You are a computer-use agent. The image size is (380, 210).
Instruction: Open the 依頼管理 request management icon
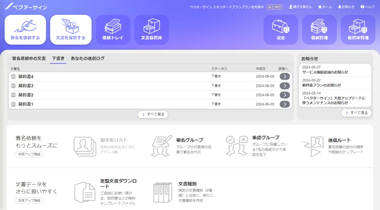point(320,30)
